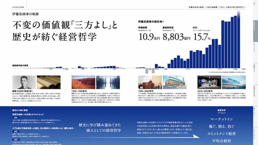Click the 不変の価値観「三方よし」と headline line
Viewport: 258px width, 145px height.
point(65,25)
